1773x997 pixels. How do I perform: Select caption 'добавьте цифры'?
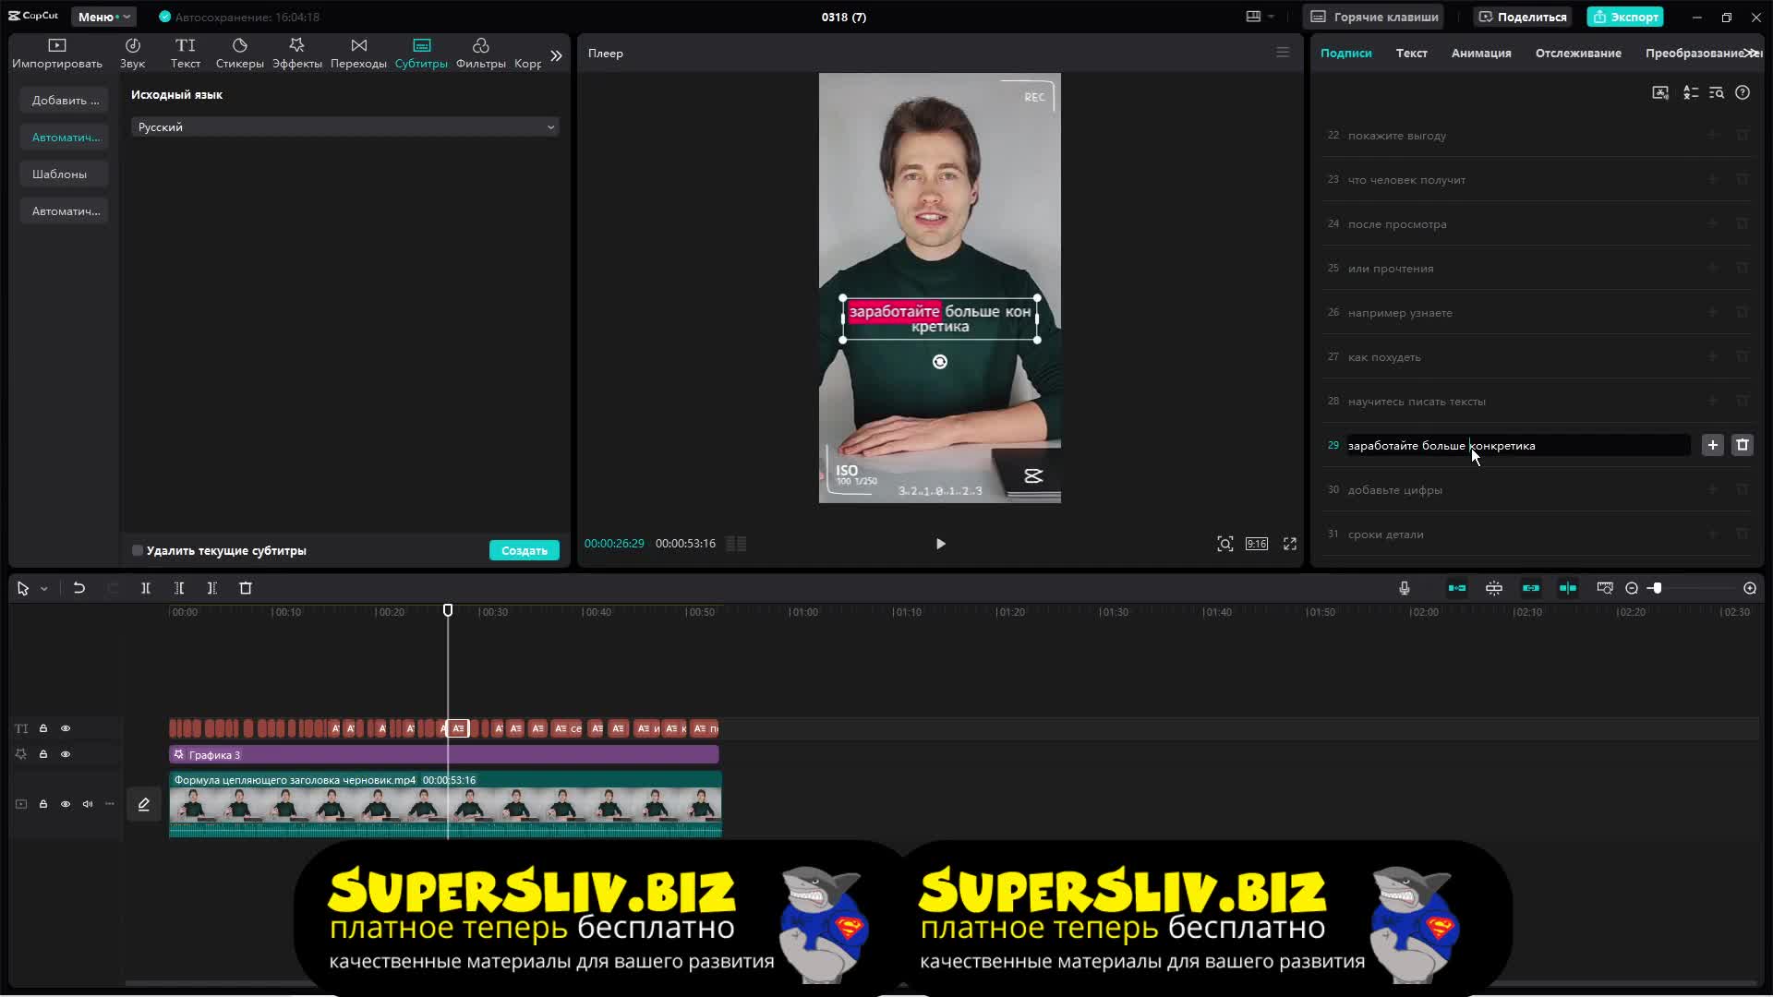click(1394, 490)
